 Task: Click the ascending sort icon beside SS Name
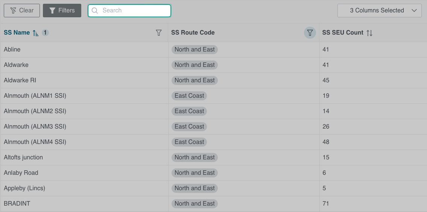(36, 33)
